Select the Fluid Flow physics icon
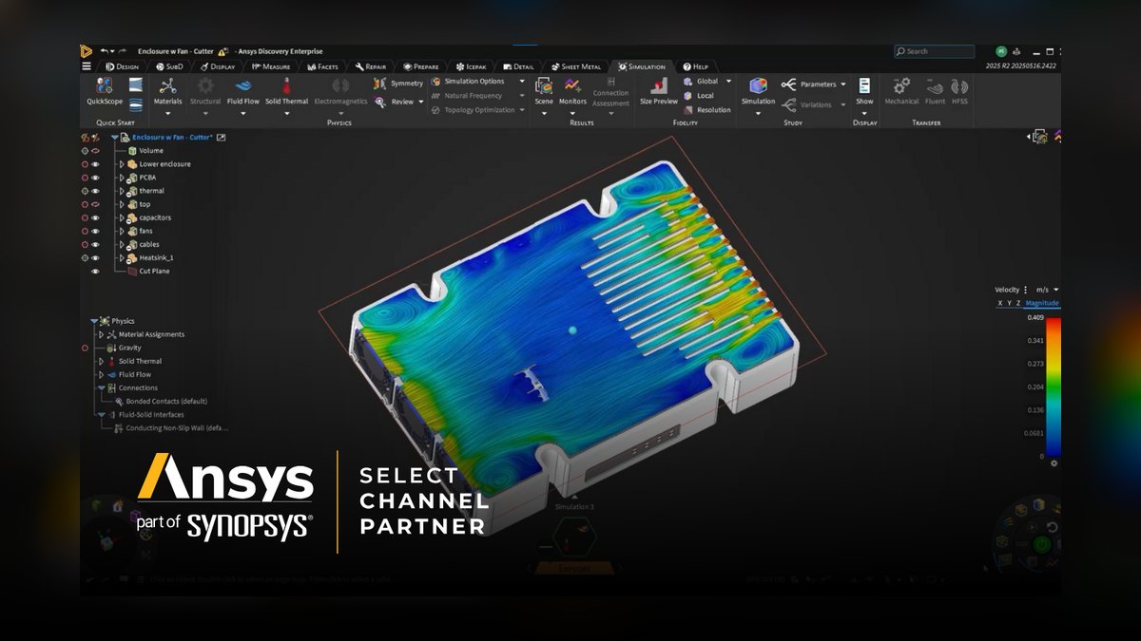The height and width of the screenshot is (641, 1141). pos(242,86)
